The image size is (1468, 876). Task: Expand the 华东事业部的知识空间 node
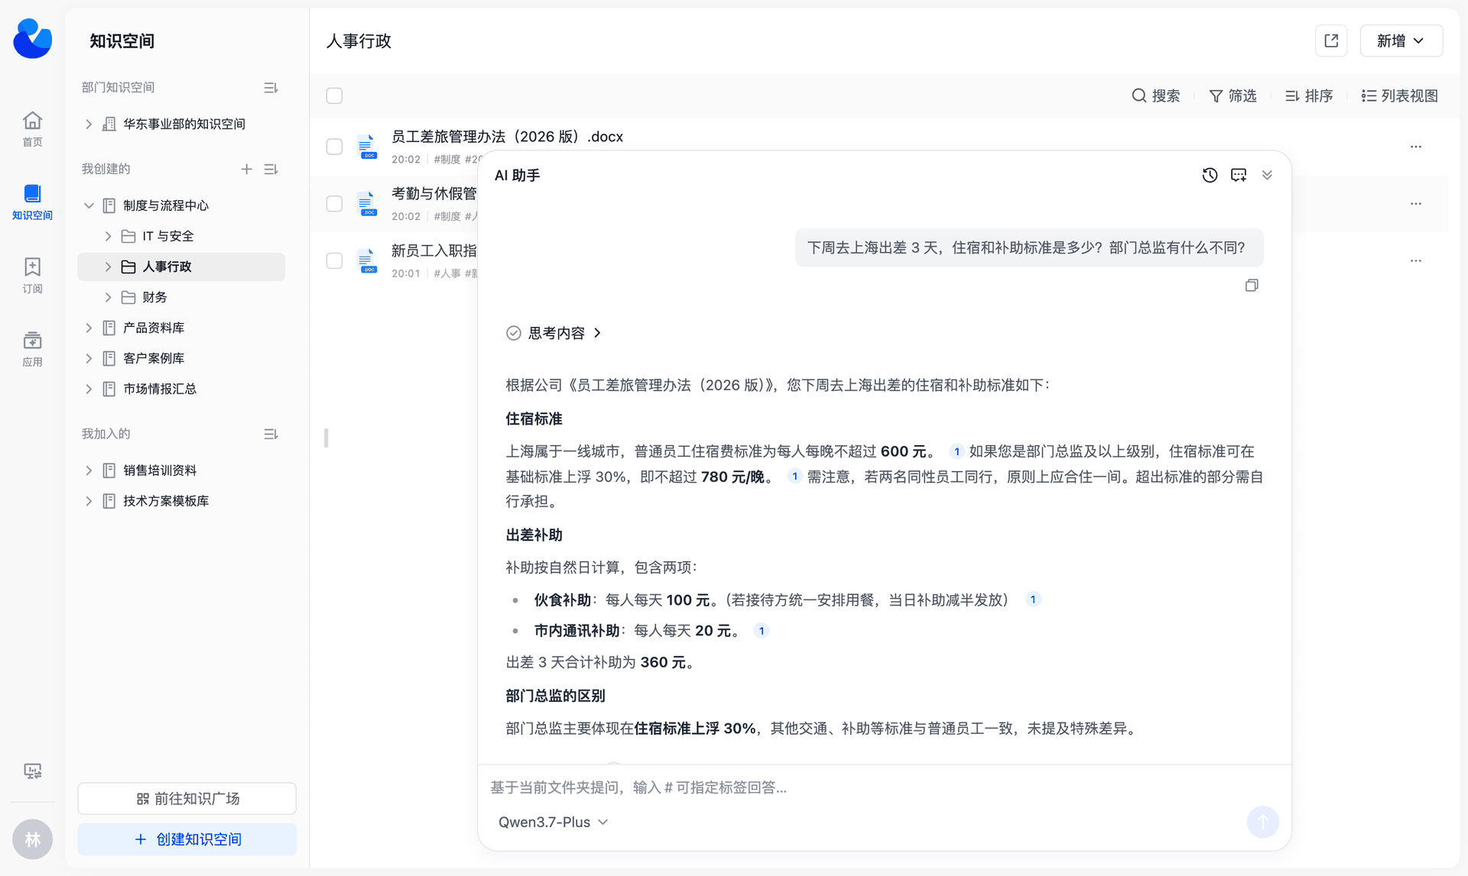89,124
